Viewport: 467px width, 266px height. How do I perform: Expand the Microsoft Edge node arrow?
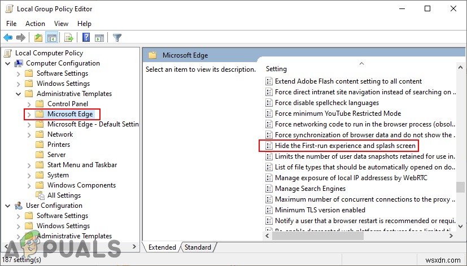(29, 115)
